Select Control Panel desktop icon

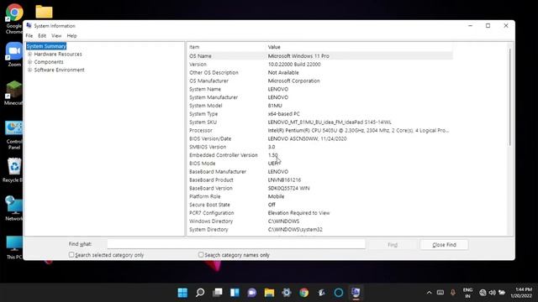pos(14,135)
